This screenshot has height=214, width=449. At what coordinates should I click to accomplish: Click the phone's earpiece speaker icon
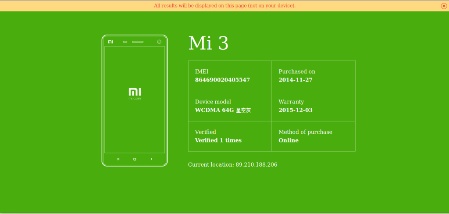tap(138, 42)
